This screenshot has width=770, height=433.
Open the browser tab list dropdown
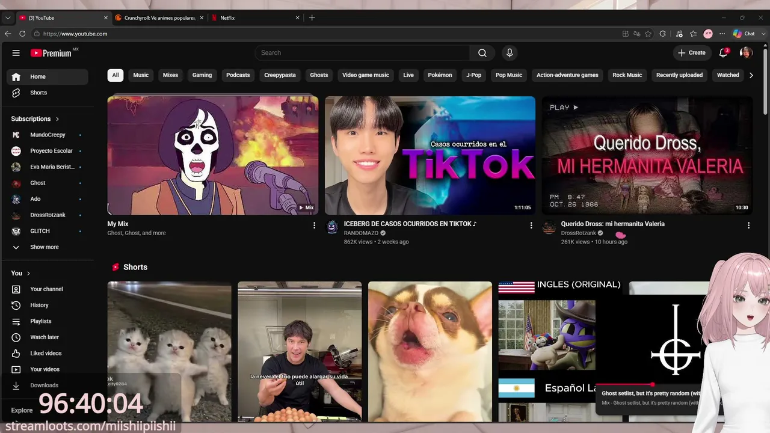[x=8, y=18]
